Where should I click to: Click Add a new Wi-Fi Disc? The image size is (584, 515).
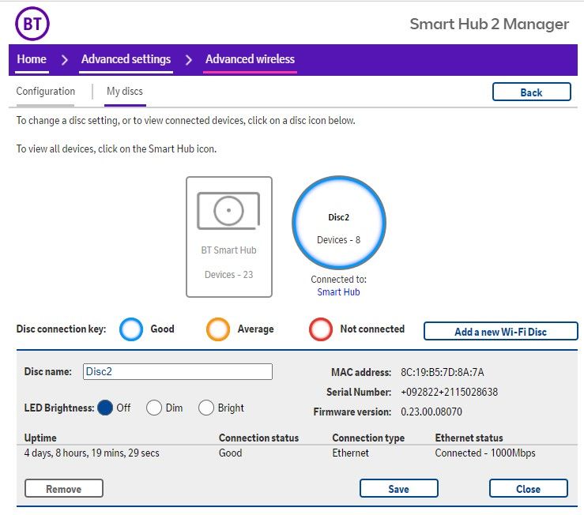(500, 332)
